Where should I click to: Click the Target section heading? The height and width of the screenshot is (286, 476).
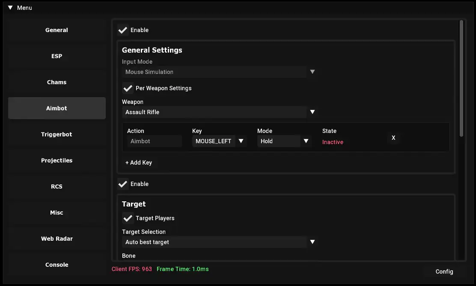(134, 204)
